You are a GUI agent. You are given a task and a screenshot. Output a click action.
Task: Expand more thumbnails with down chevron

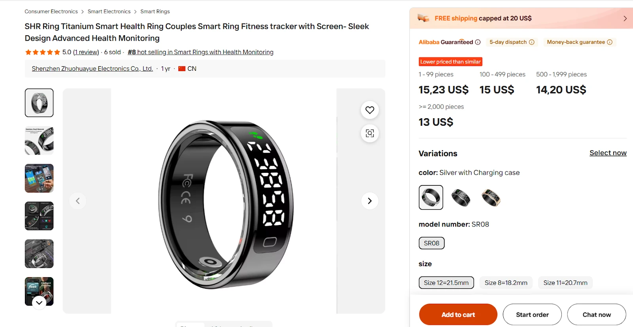pos(39,303)
